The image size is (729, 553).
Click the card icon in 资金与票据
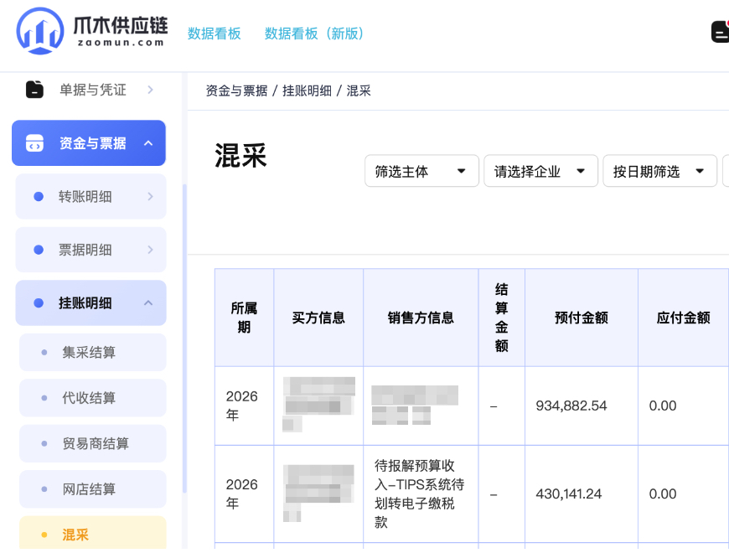pyautogui.click(x=34, y=143)
